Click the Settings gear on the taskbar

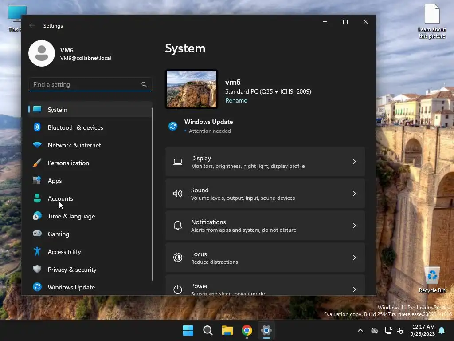tap(266, 330)
